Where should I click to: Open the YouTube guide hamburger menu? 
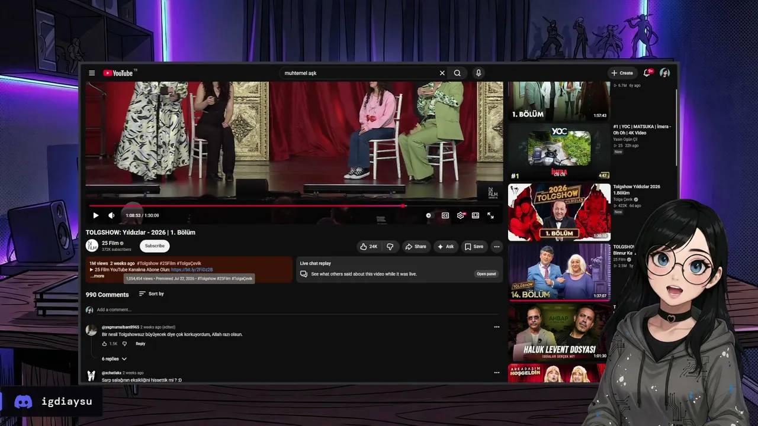tap(92, 73)
